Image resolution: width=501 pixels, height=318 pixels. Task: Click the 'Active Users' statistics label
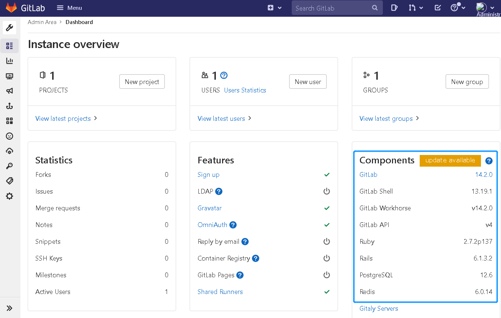click(53, 292)
